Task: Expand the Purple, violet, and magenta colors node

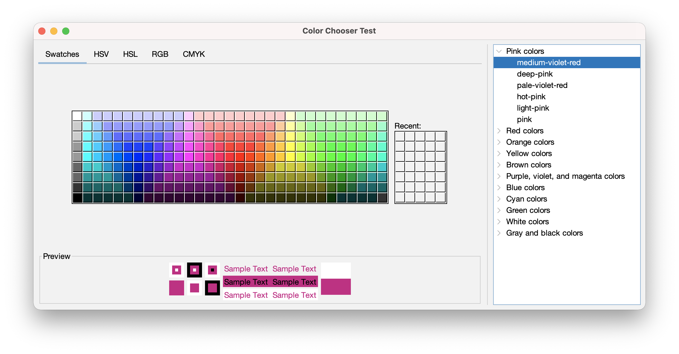Action: (x=499, y=176)
